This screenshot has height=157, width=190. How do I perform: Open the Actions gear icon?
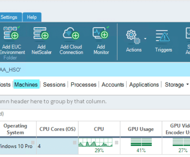[x=133, y=37]
